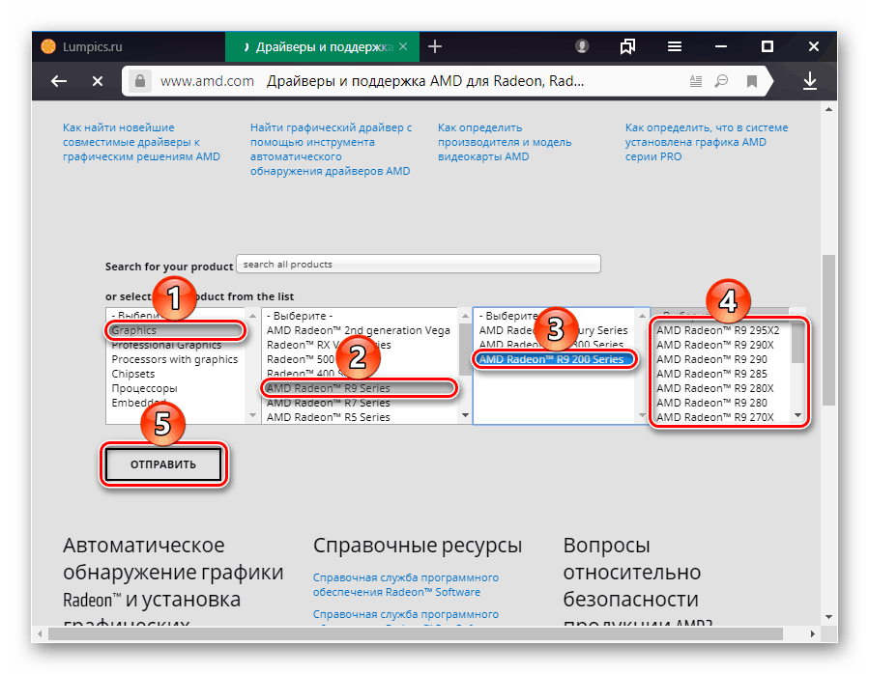Click page vertical scrollbar thumb
Image resolution: width=869 pixels, height=674 pixels.
click(828, 330)
